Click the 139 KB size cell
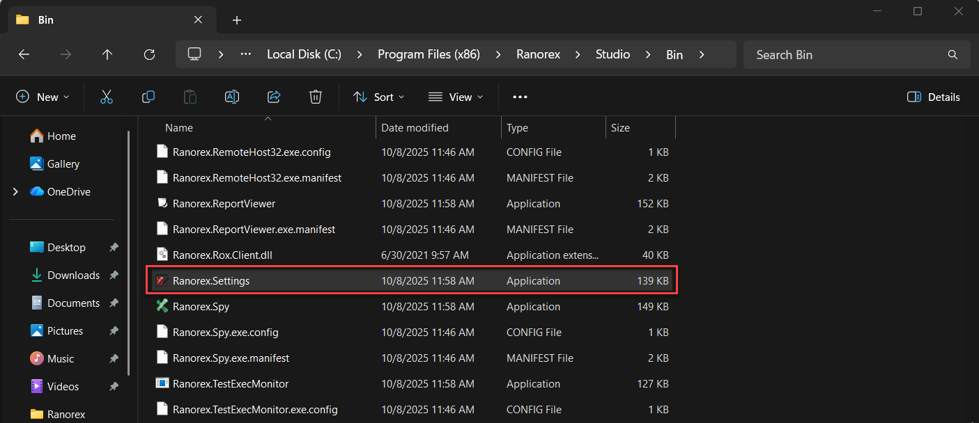The height and width of the screenshot is (423, 979). (x=653, y=281)
